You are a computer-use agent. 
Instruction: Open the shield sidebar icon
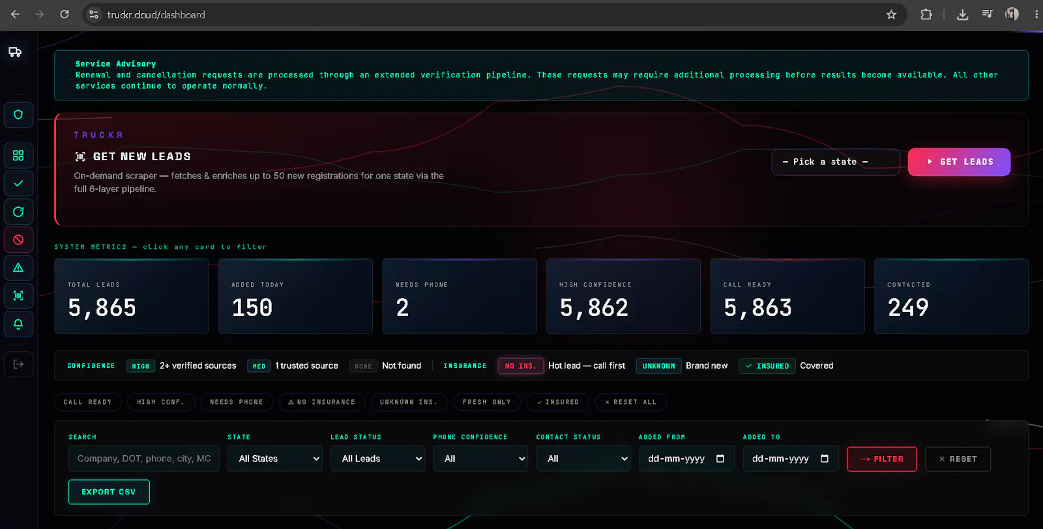[18, 115]
